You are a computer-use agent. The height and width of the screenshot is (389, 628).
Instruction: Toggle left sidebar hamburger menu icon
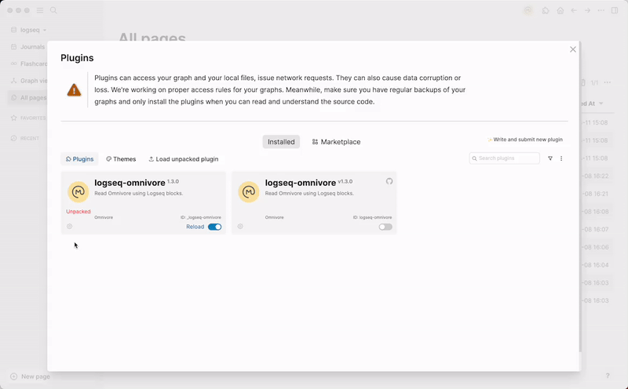point(40,10)
